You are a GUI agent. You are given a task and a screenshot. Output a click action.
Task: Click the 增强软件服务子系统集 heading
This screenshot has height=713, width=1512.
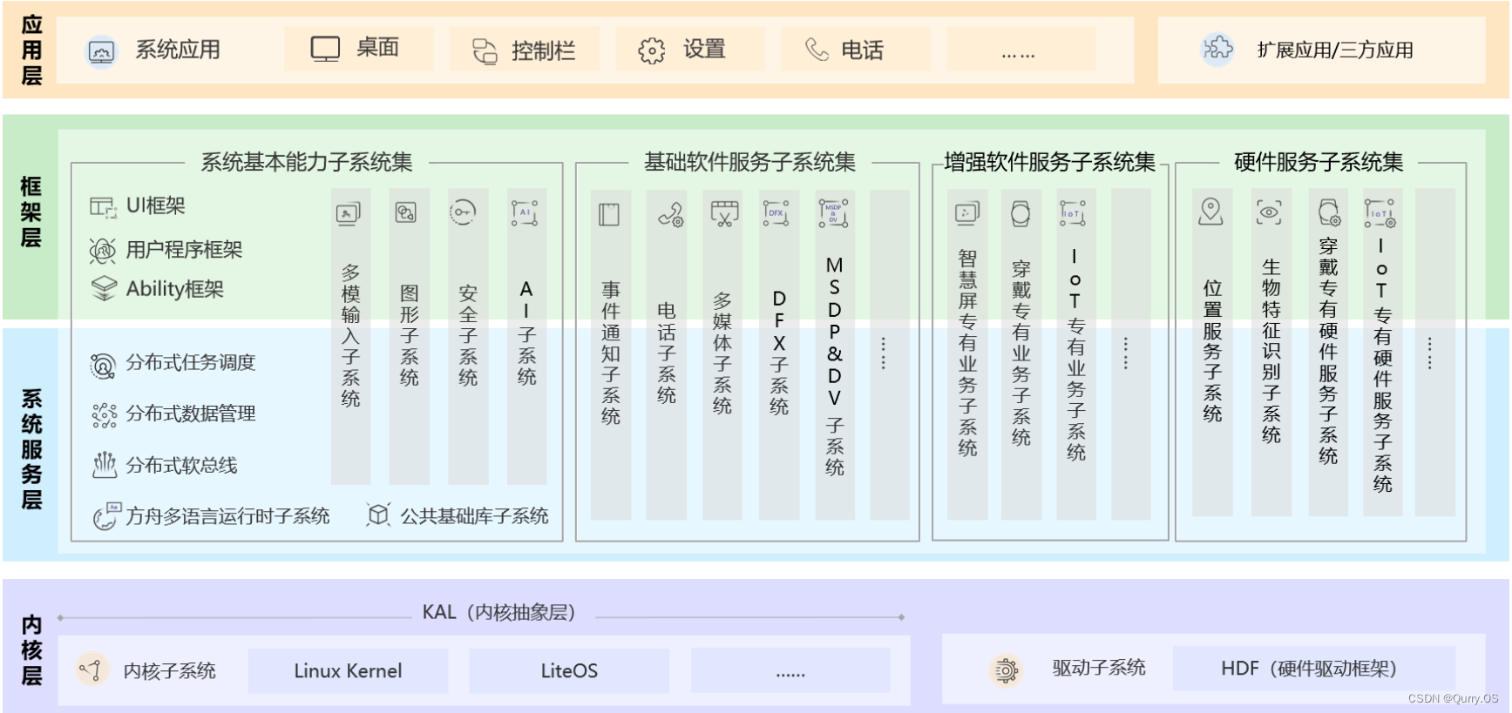pos(1049,162)
